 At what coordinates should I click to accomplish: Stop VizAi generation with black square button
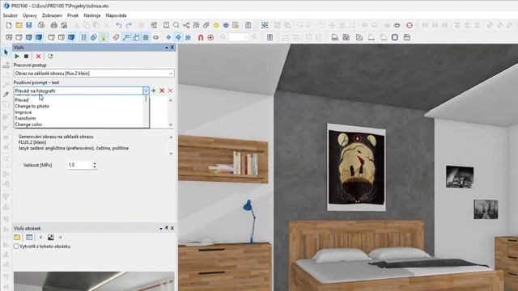click(x=27, y=57)
